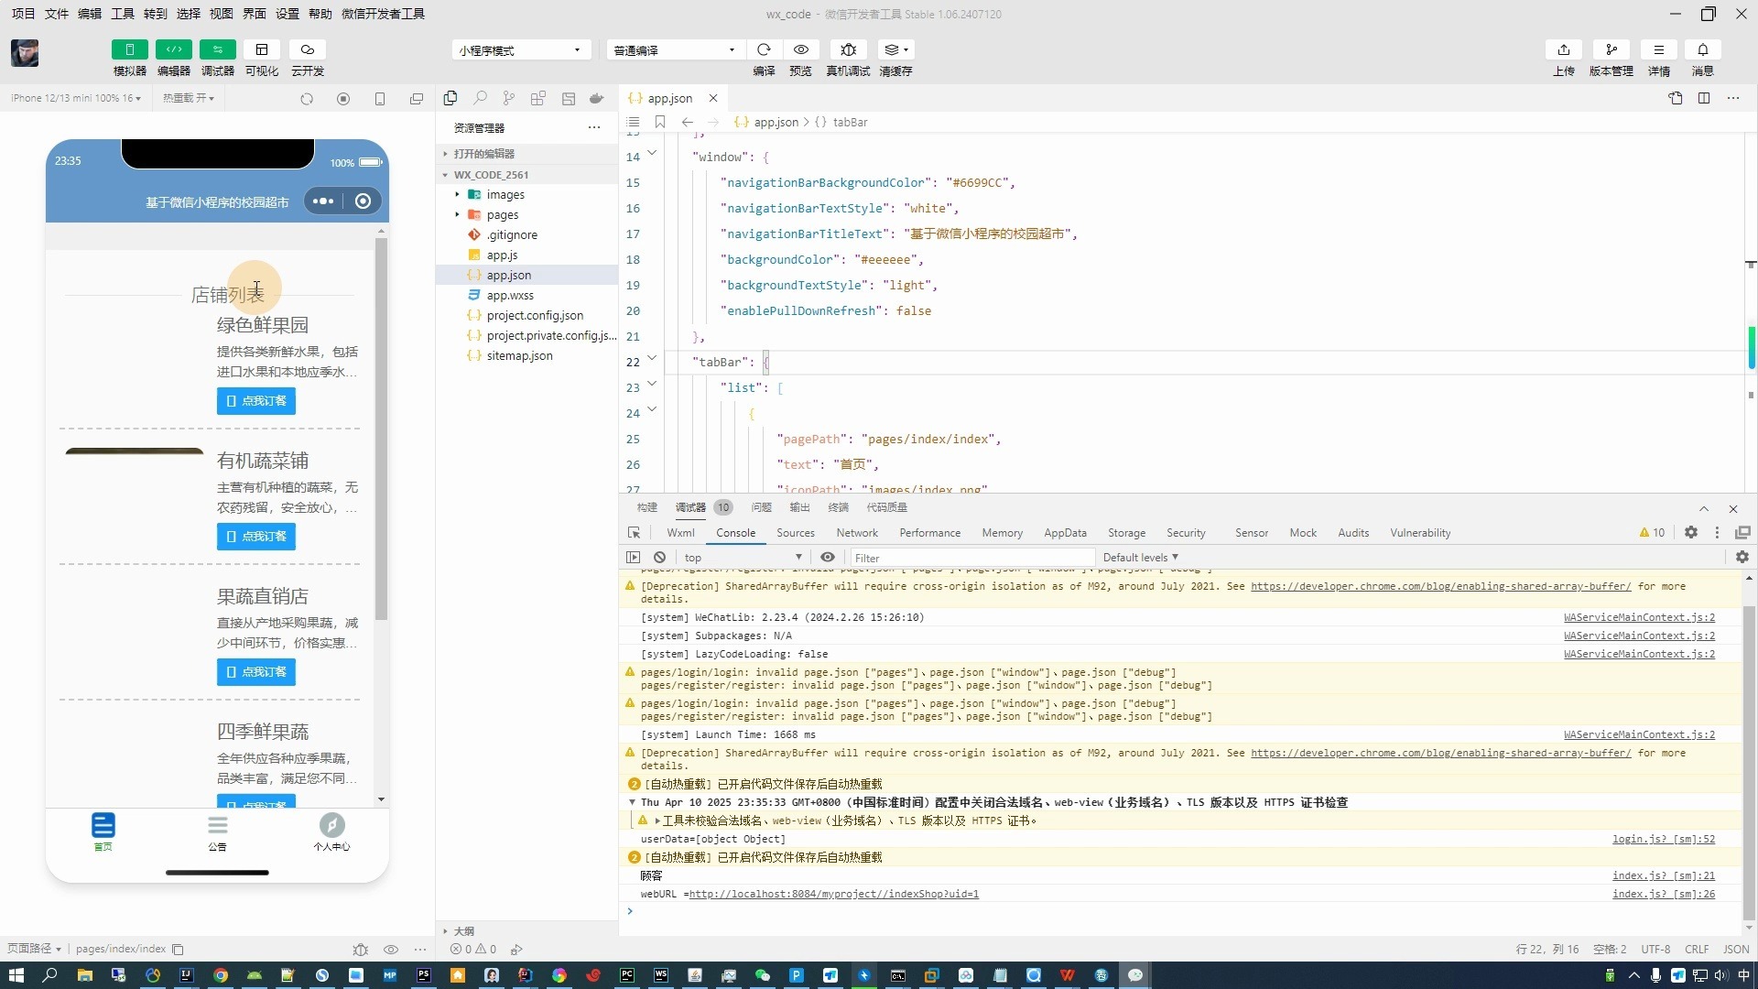
Task: Open the 设置 menu
Action: pos(287,14)
